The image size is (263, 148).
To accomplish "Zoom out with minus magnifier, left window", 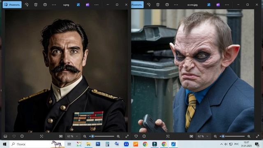I will (85, 136).
